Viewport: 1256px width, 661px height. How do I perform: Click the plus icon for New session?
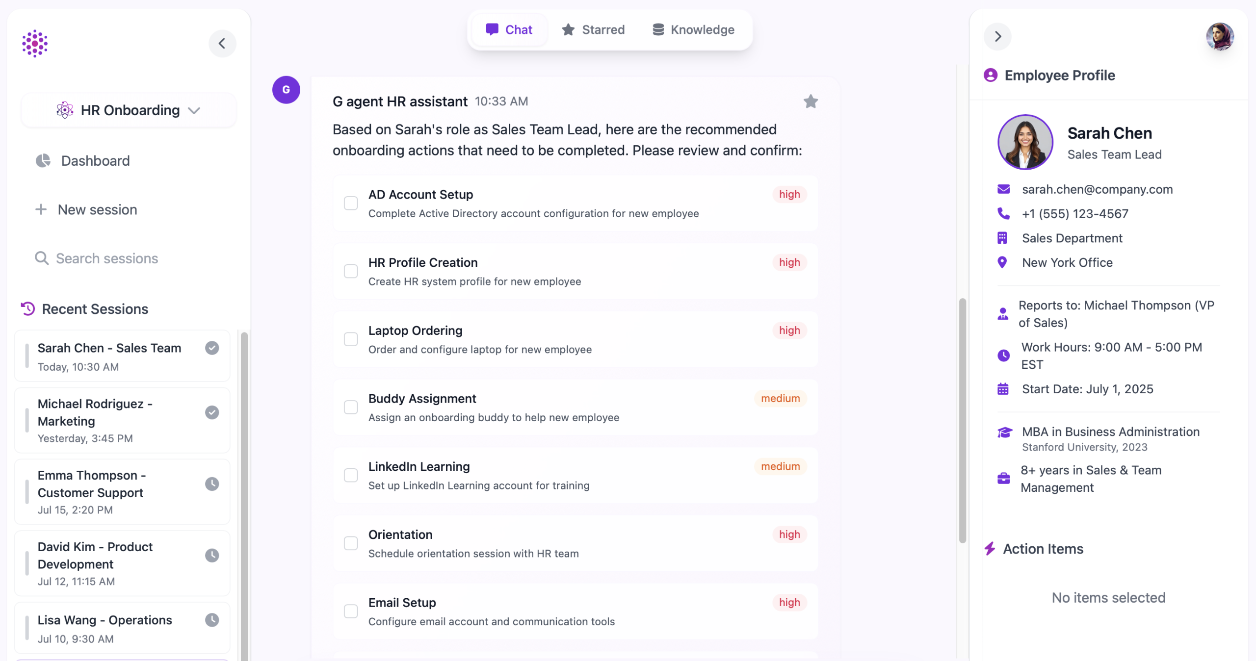41,210
